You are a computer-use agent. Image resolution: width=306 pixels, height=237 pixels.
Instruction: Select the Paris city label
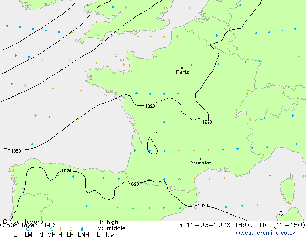182,72
